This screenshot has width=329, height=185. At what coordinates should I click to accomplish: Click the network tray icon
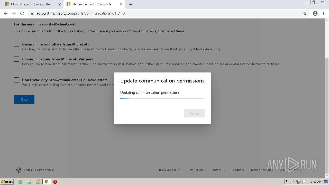[298, 182]
